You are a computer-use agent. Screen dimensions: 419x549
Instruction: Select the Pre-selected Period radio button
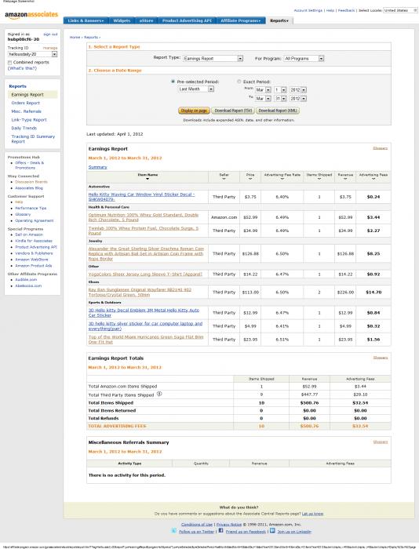pyautogui.click(x=173, y=82)
